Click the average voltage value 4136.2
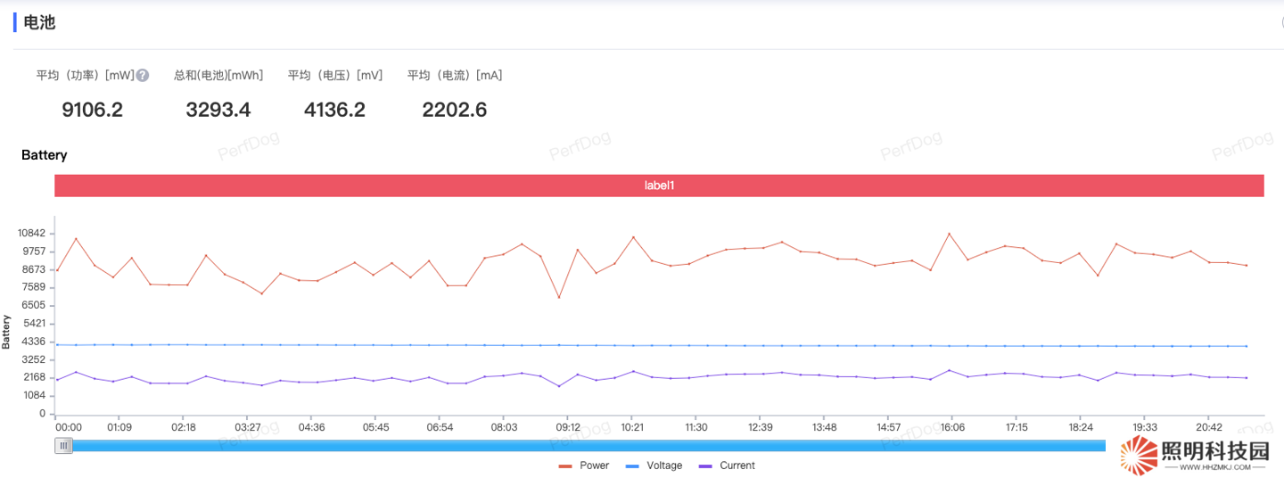The width and height of the screenshot is (1284, 478). pyautogui.click(x=334, y=110)
